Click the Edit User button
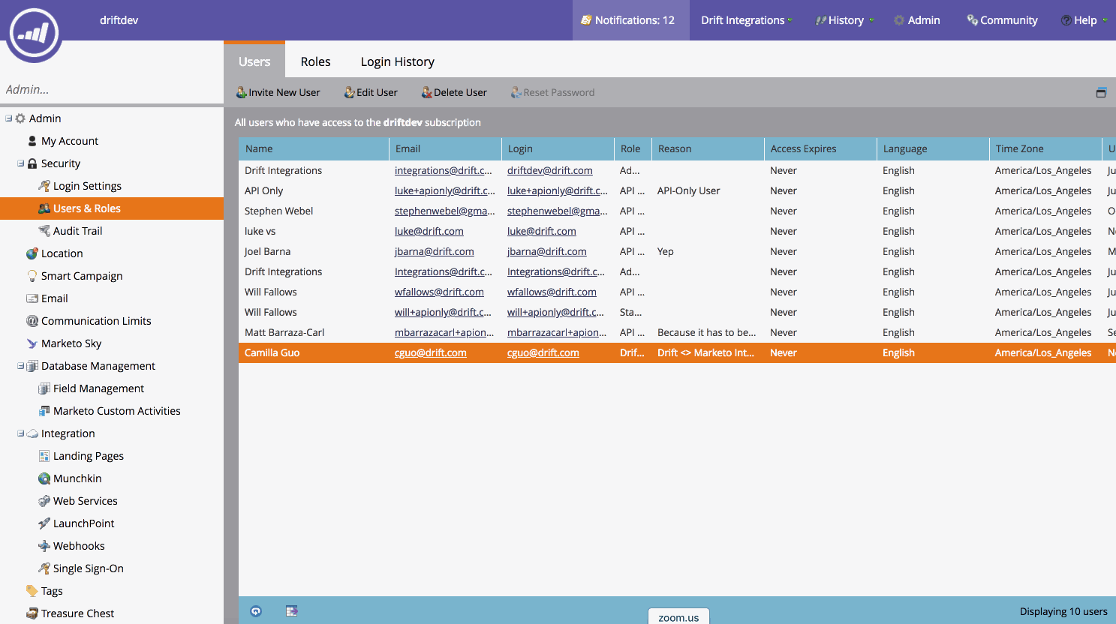Viewport: 1116px width, 624px height. (x=371, y=92)
